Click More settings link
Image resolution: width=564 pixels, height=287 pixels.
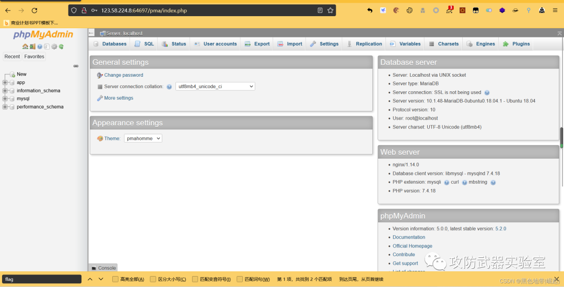pyautogui.click(x=119, y=98)
